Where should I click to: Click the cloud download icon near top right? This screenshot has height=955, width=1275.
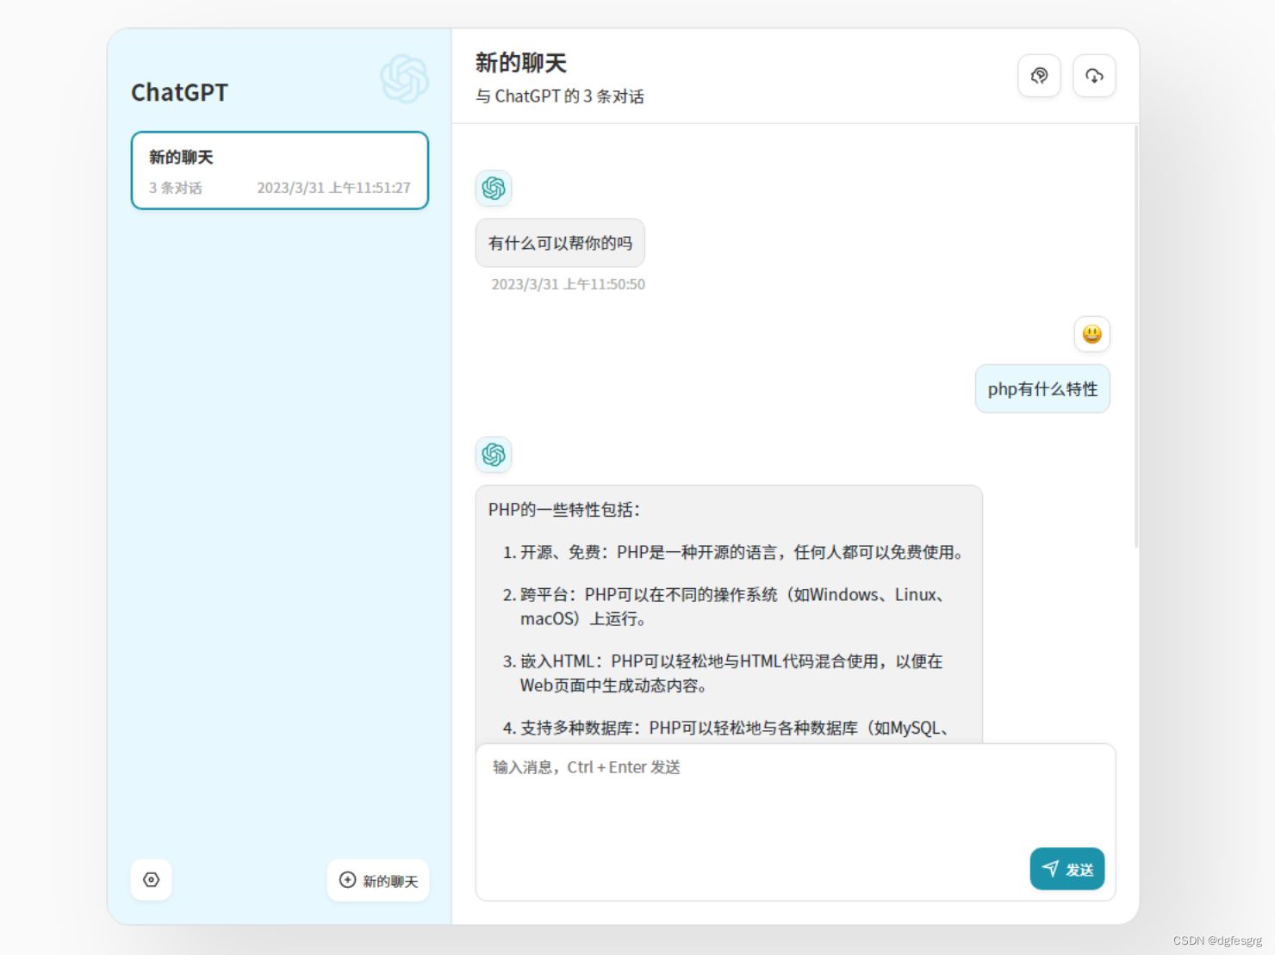[x=1094, y=76]
